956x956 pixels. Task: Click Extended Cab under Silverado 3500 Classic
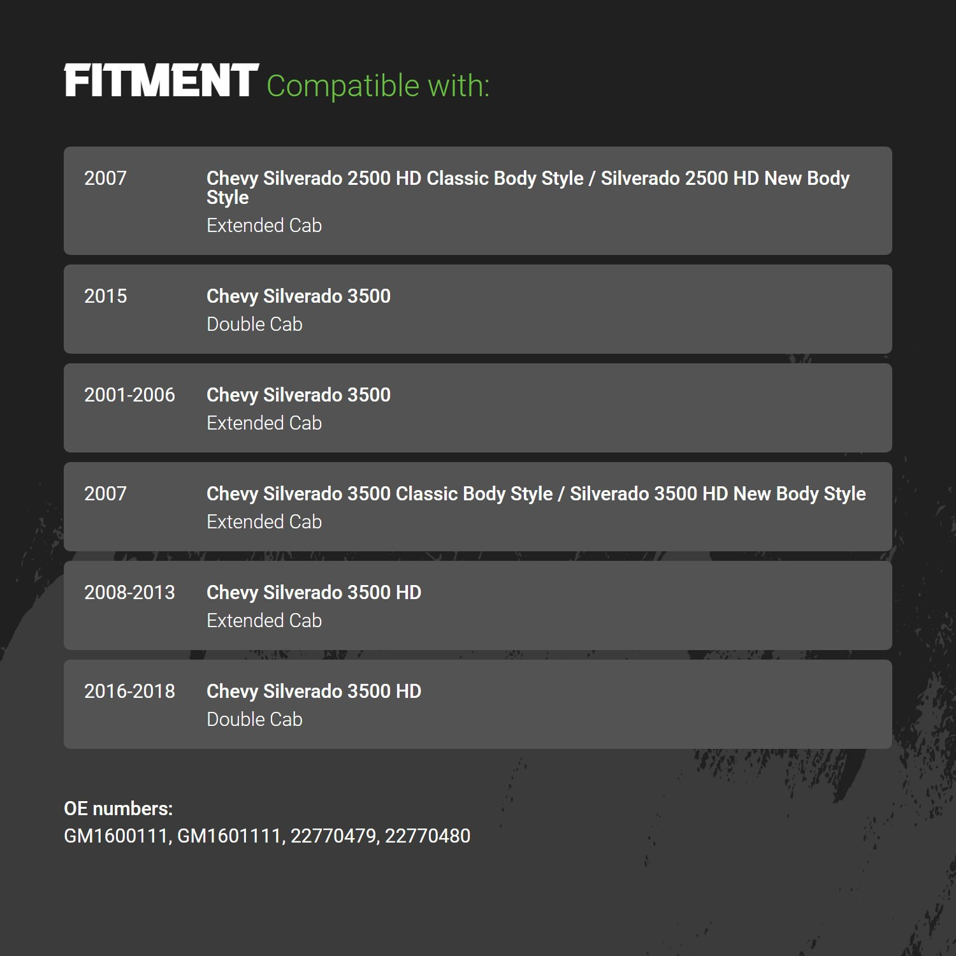[264, 522]
